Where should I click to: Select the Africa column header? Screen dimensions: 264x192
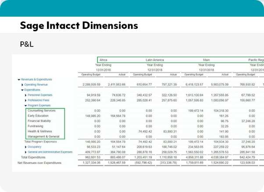pyautogui.click(x=103, y=60)
